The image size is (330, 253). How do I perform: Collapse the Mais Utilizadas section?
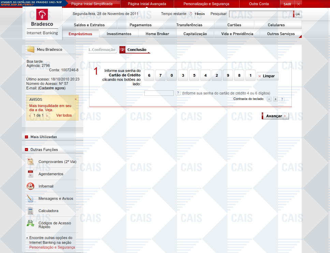[26, 137]
